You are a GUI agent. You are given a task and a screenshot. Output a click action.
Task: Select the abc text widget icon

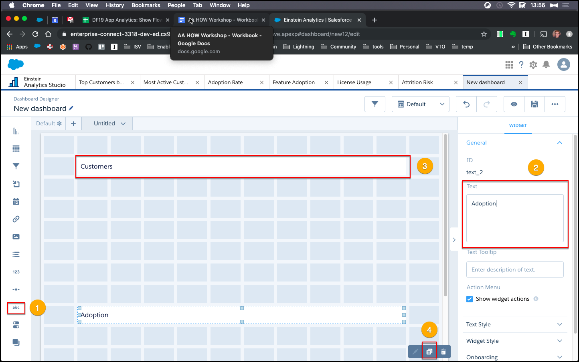(16, 308)
